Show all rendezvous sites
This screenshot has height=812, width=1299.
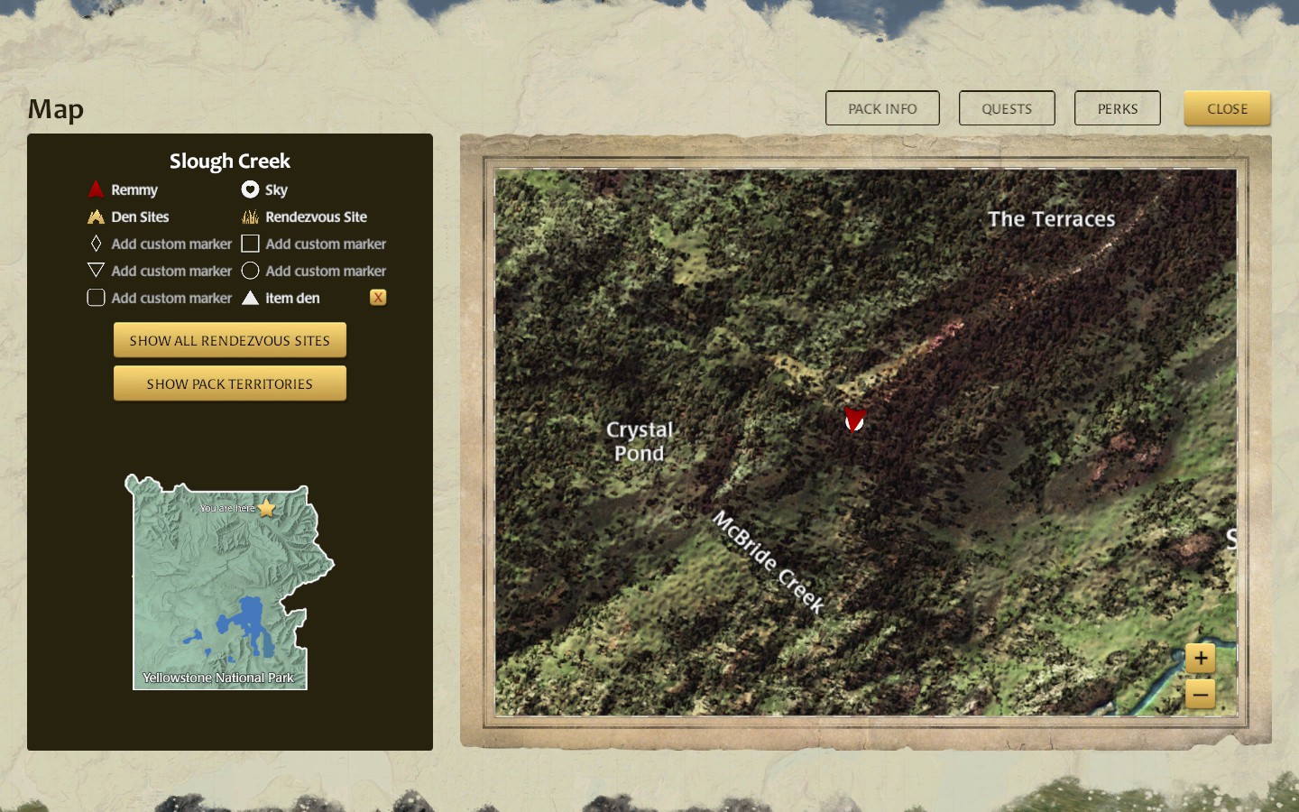pos(230,340)
